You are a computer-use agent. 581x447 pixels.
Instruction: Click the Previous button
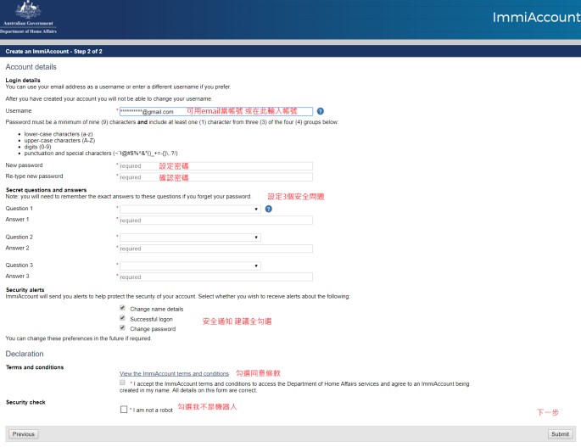click(x=24, y=434)
